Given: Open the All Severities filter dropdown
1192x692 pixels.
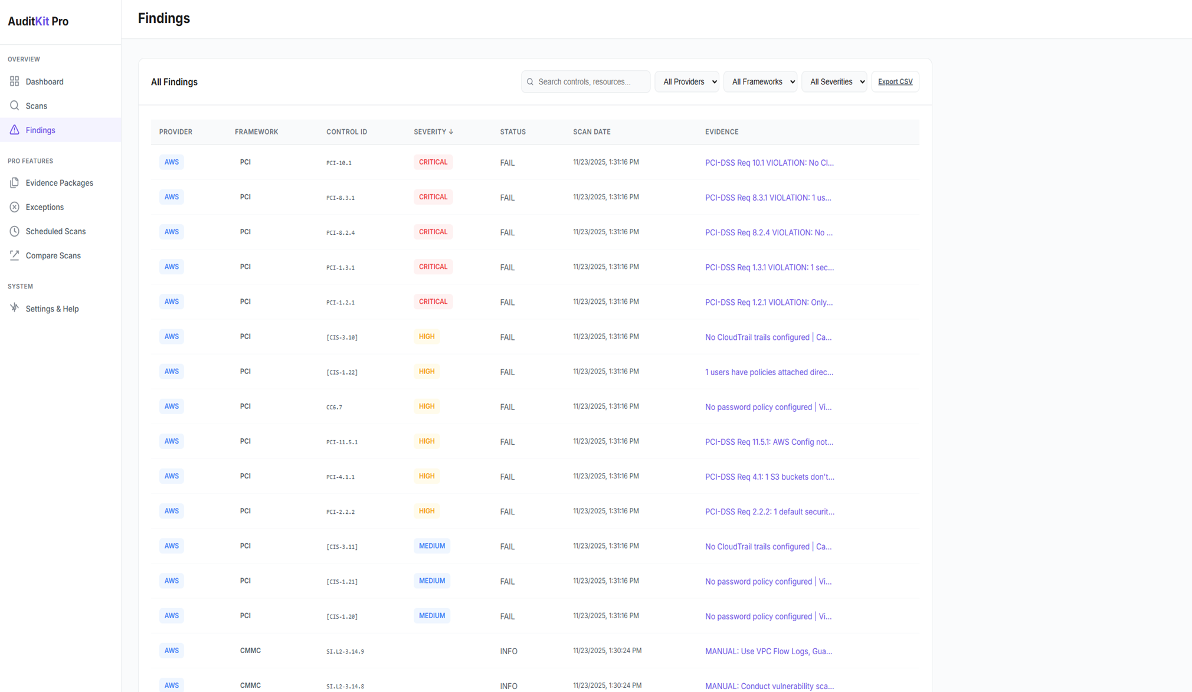Looking at the screenshot, I should tap(834, 82).
